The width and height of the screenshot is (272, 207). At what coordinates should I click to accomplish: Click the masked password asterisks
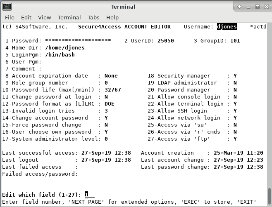[78, 41]
